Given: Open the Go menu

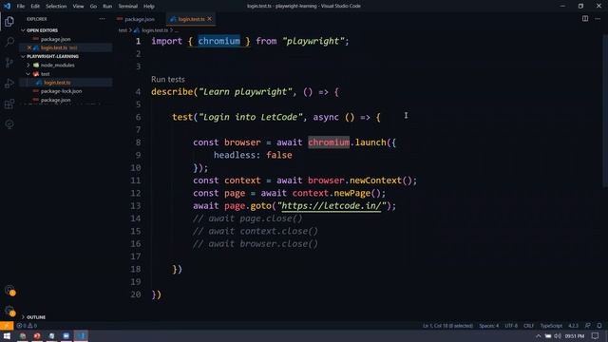Looking at the screenshot, I should [x=93, y=7].
